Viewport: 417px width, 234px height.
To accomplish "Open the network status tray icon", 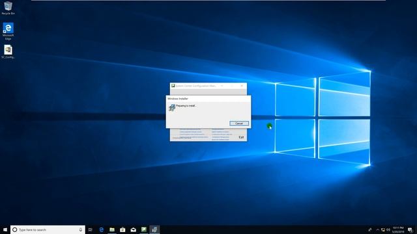I will (383, 229).
